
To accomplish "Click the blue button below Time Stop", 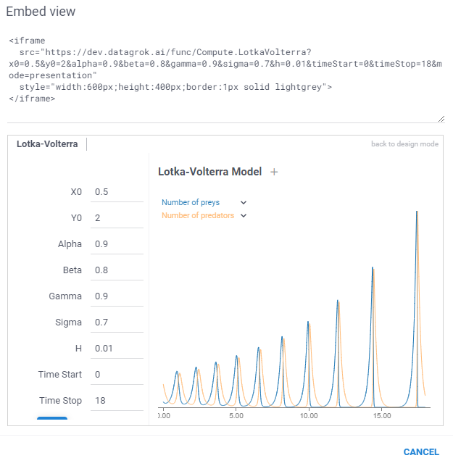I will pyautogui.click(x=52, y=420).
